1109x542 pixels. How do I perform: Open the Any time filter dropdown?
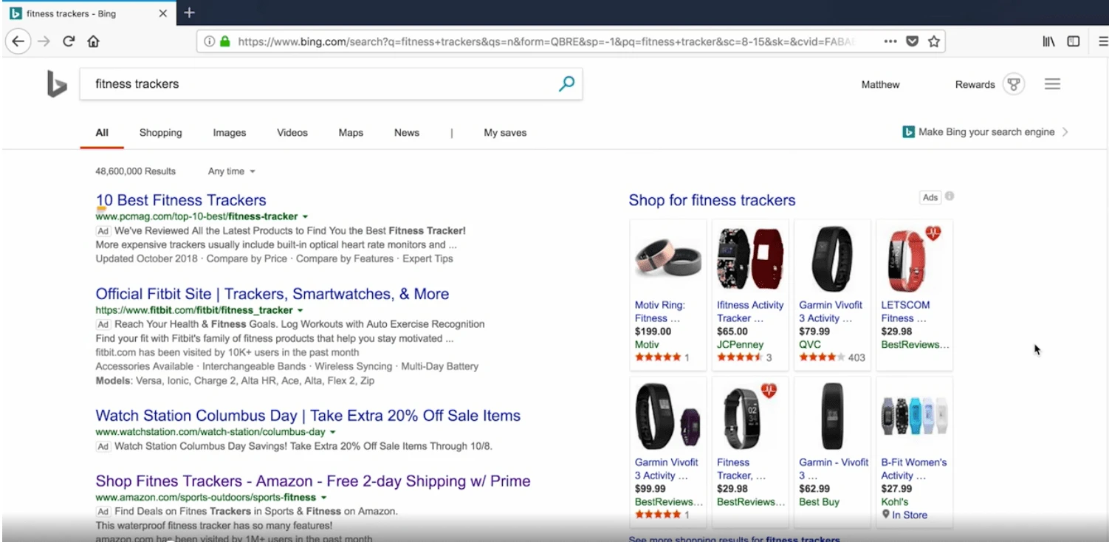[231, 171]
